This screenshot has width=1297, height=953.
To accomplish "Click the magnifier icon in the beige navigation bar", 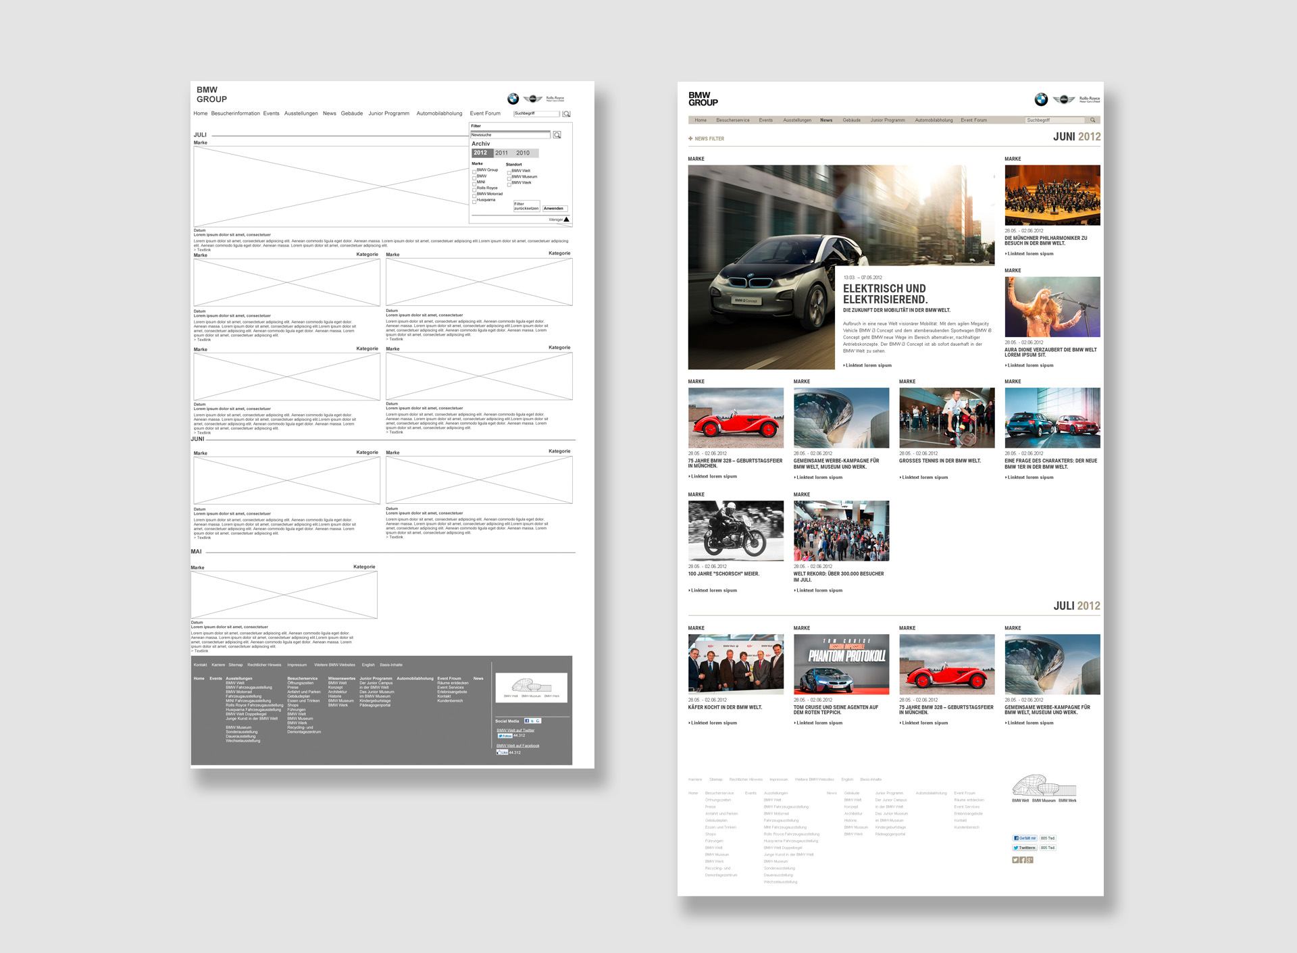I will pyautogui.click(x=1092, y=120).
